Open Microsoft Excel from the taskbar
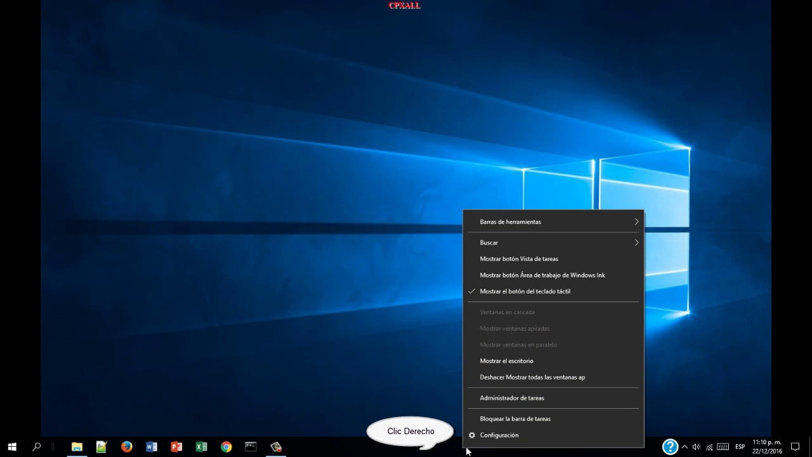Image resolution: width=812 pixels, height=457 pixels. coord(201,447)
